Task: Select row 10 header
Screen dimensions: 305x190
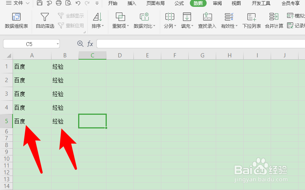Action: click(6, 159)
